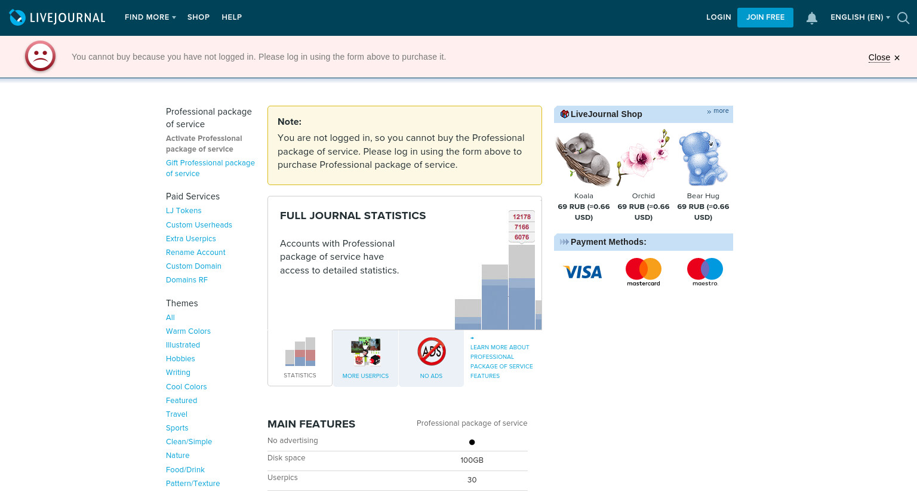The height and width of the screenshot is (492, 917).
Task: Click the Join Free button
Action: tap(765, 17)
